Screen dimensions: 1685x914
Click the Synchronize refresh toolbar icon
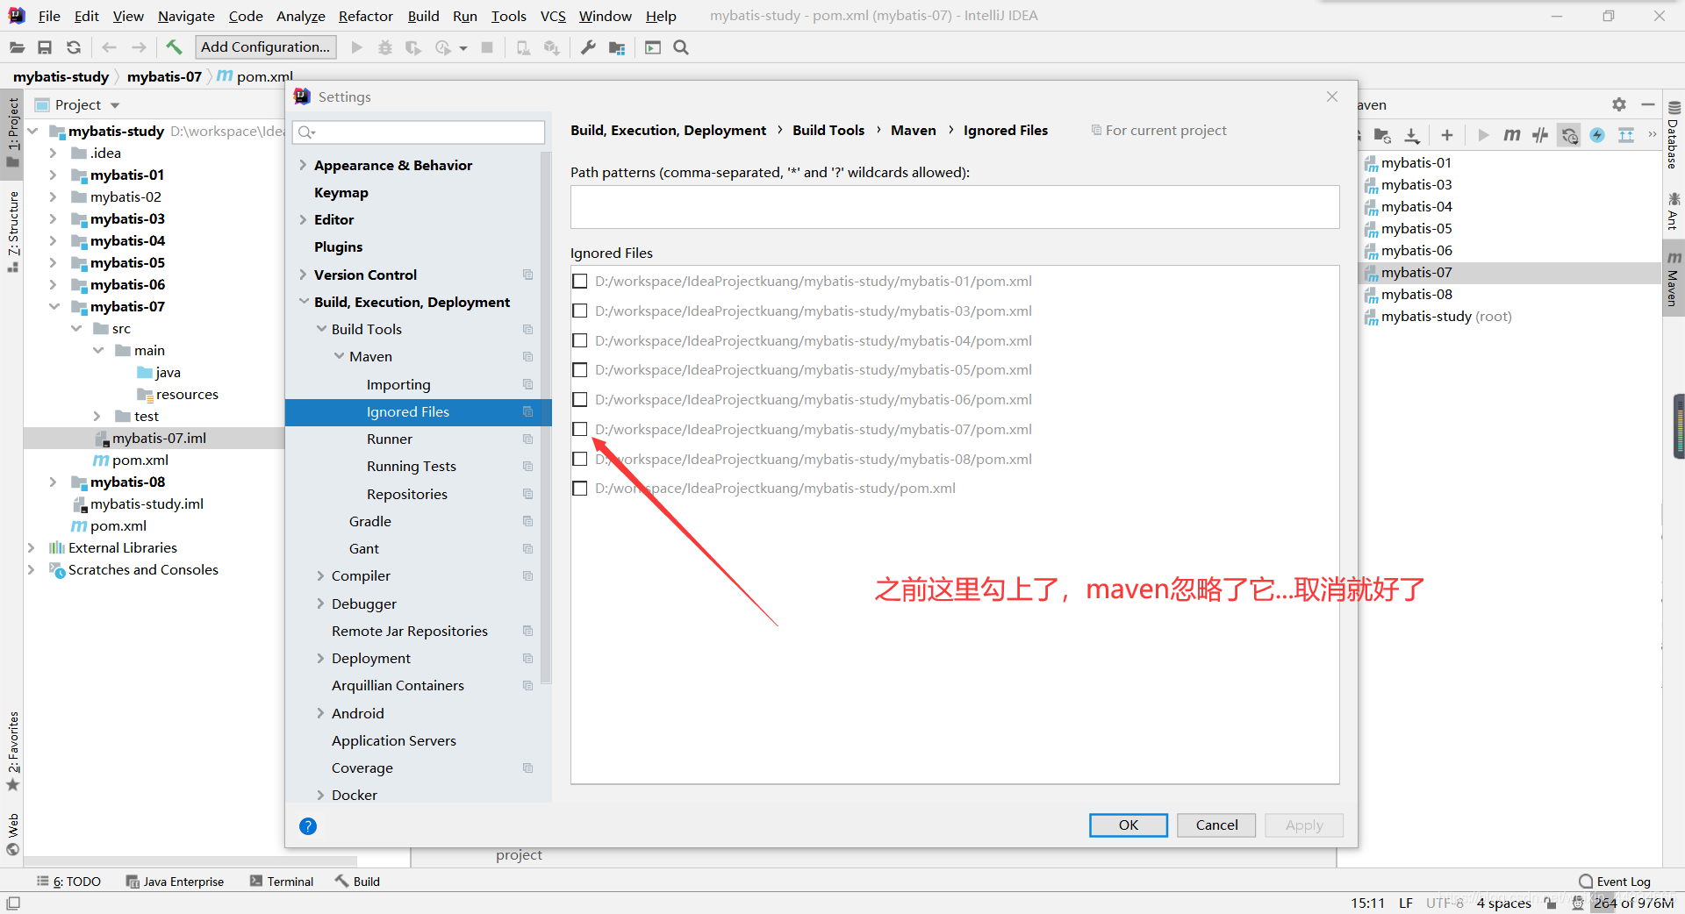pos(74,47)
